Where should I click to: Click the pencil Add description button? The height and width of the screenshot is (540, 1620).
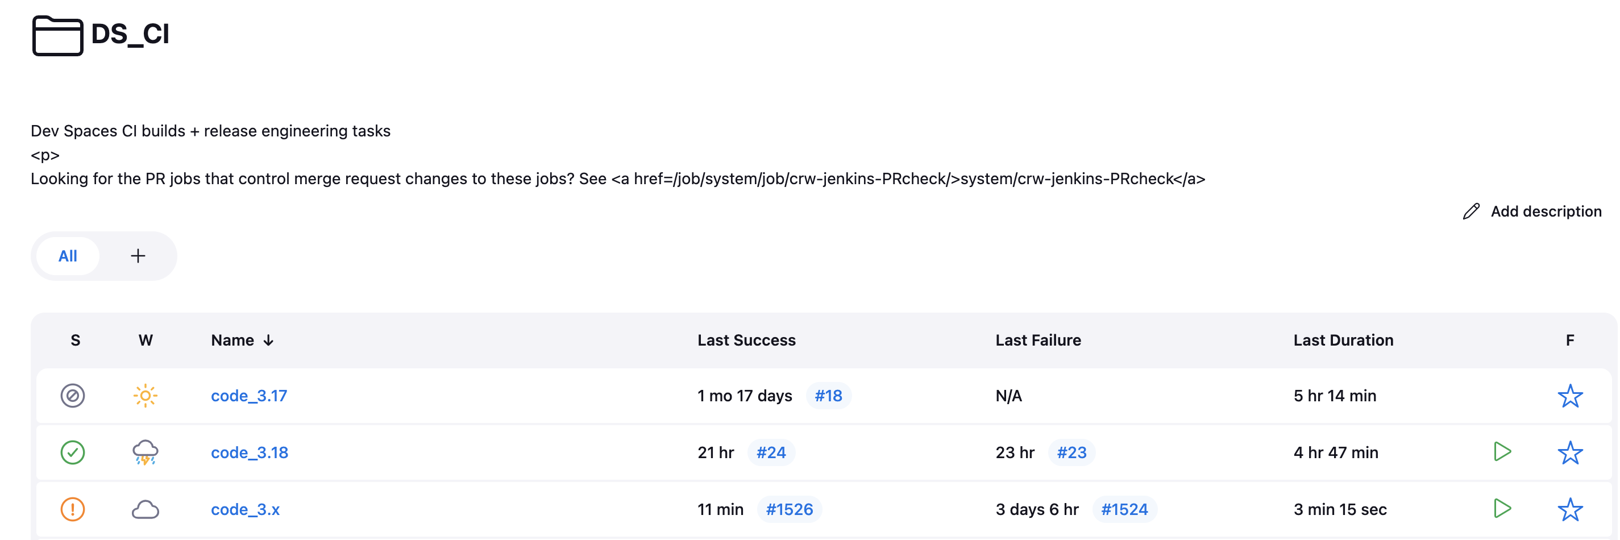[1532, 211]
